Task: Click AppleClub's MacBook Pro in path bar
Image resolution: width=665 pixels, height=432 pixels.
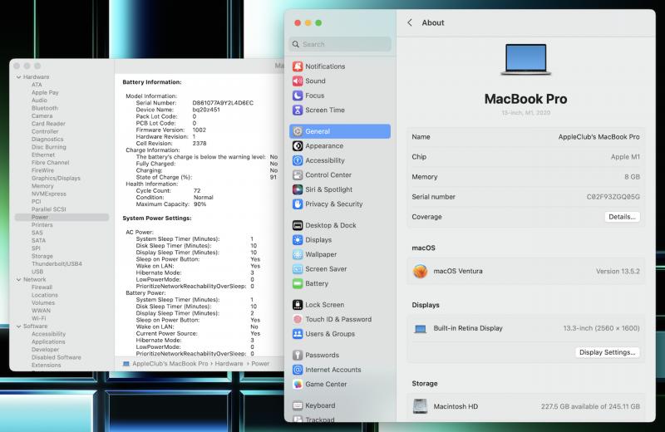Action: click(x=170, y=364)
